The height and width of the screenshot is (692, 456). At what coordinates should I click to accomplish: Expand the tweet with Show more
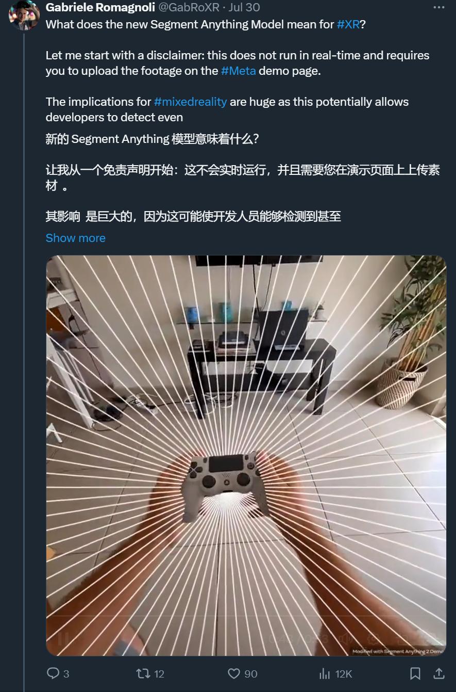pyautogui.click(x=76, y=238)
